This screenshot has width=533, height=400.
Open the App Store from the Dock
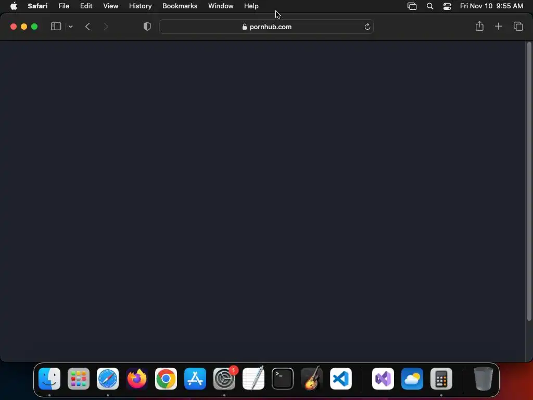(x=195, y=379)
